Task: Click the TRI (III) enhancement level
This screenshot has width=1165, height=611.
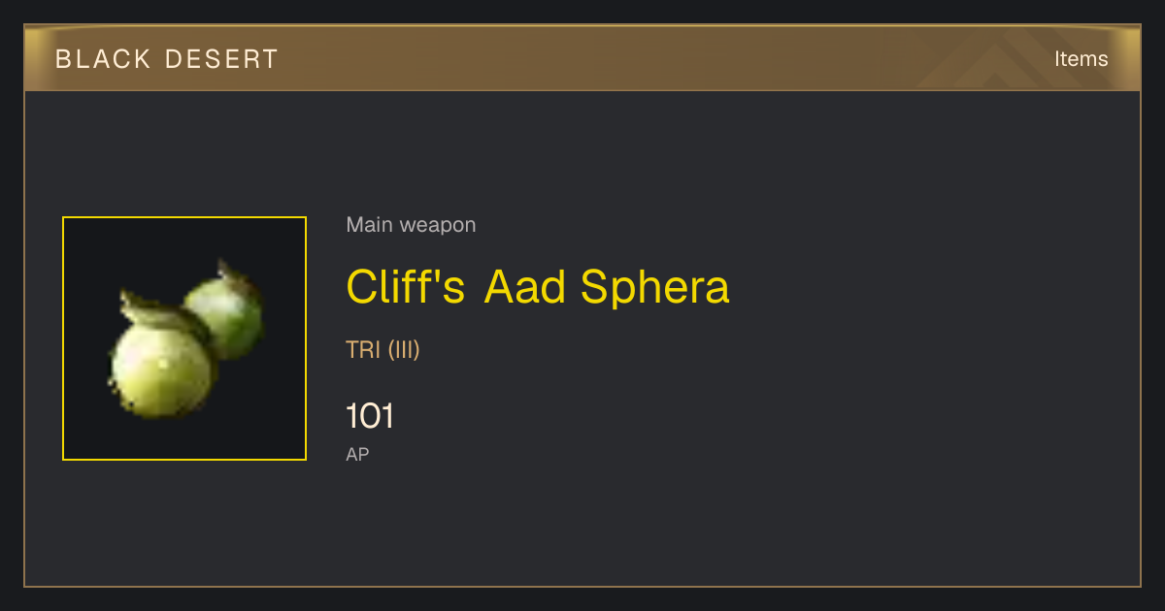Action: point(383,350)
